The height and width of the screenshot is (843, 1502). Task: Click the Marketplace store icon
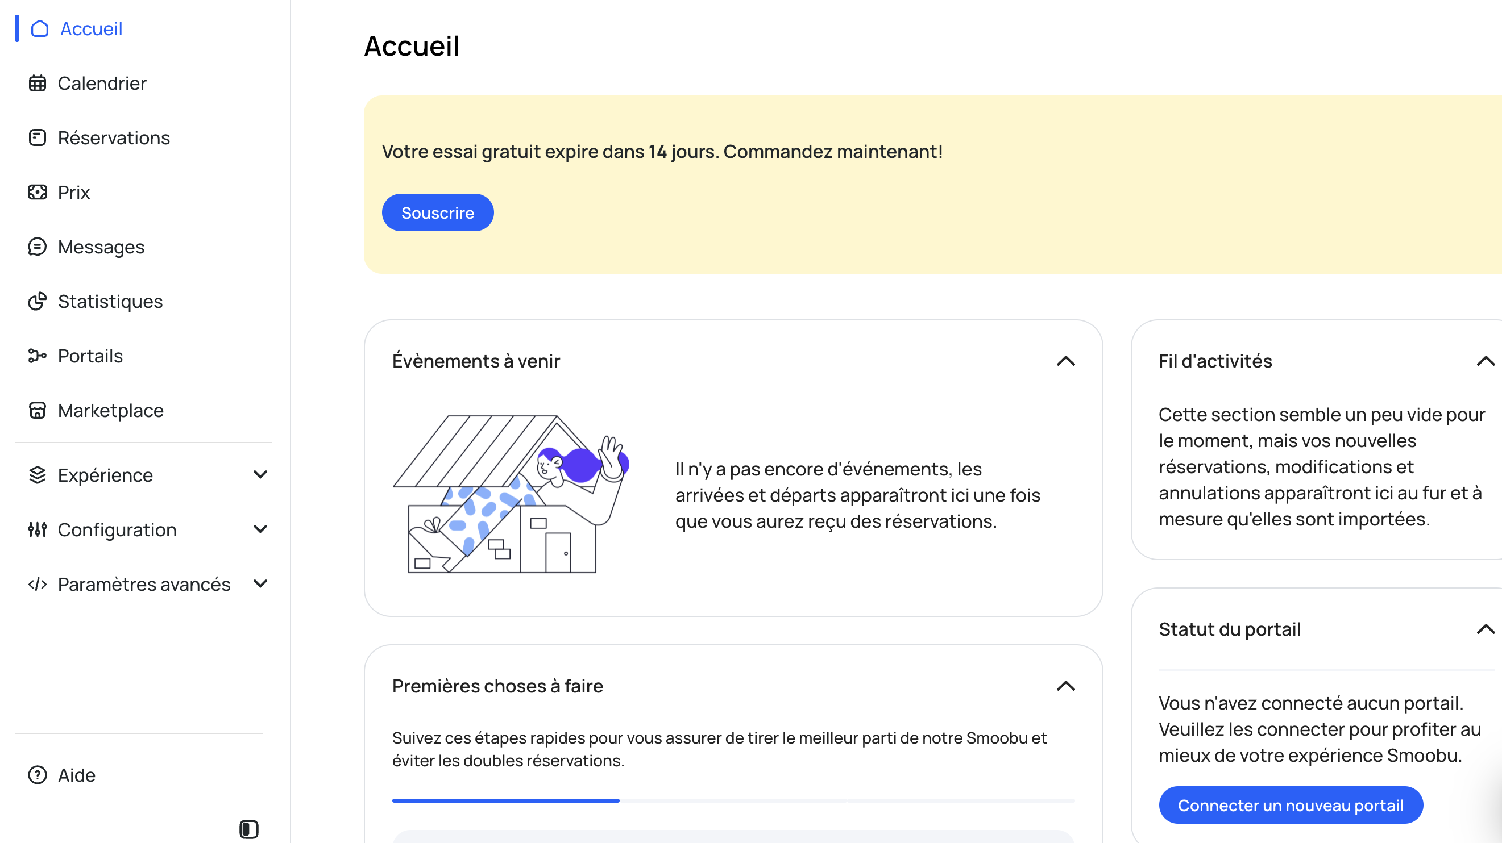[38, 411]
